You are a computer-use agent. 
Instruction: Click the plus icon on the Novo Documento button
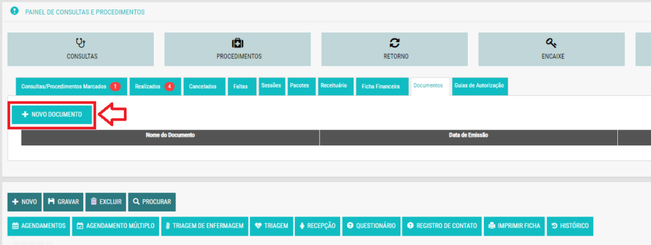click(25, 114)
